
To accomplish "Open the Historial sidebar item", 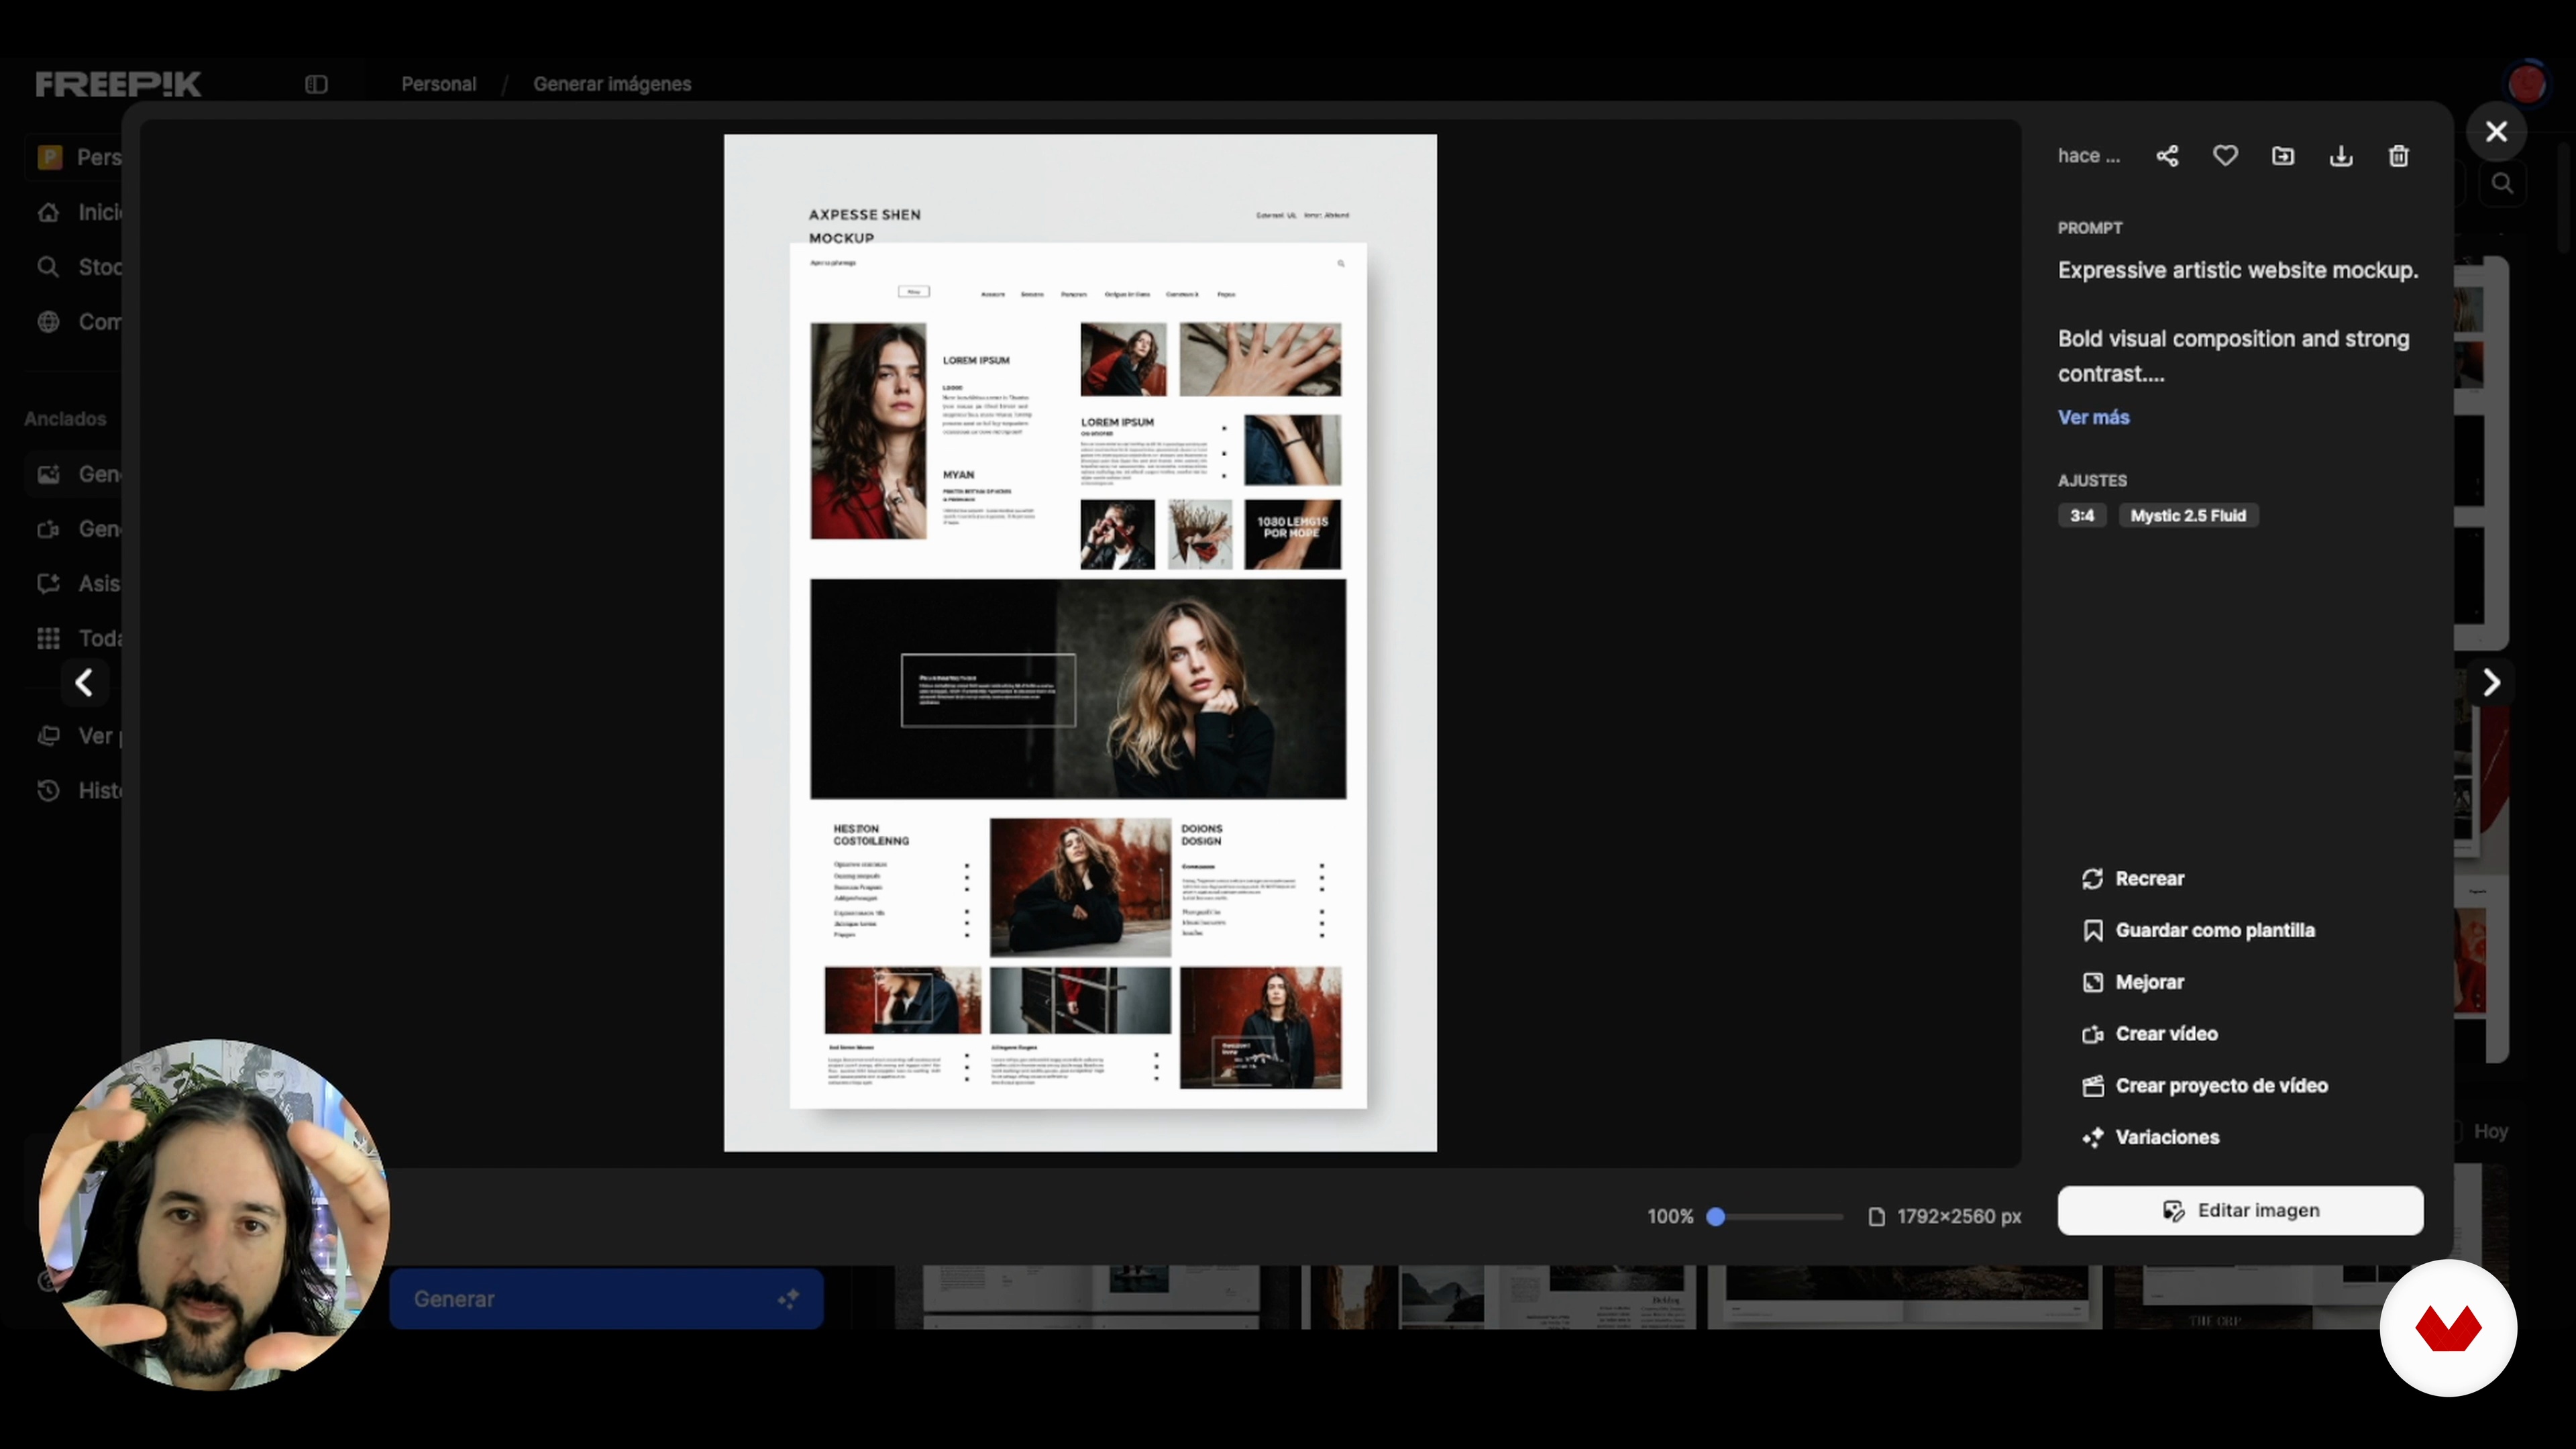I will [x=79, y=790].
